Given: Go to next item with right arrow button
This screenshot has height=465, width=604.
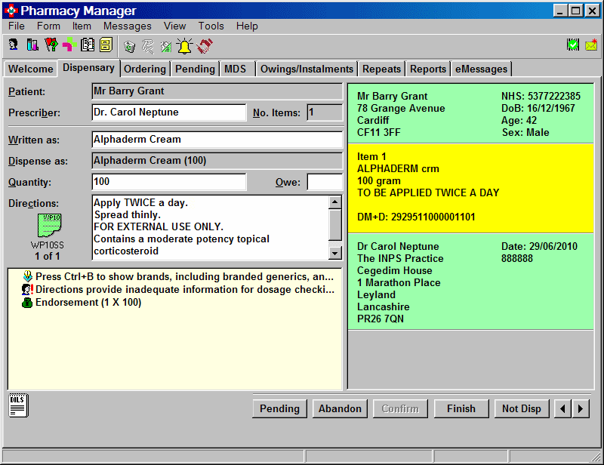Looking at the screenshot, I should point(581,408).
